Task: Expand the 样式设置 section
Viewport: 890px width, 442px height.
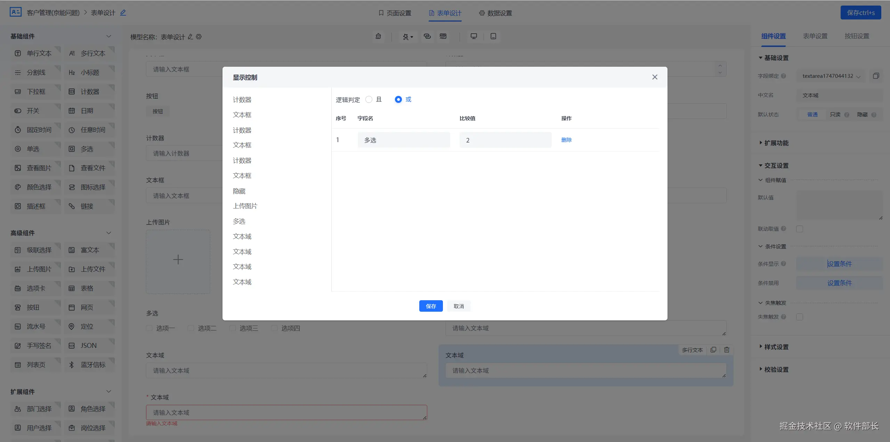Action: tap(776, 347)
